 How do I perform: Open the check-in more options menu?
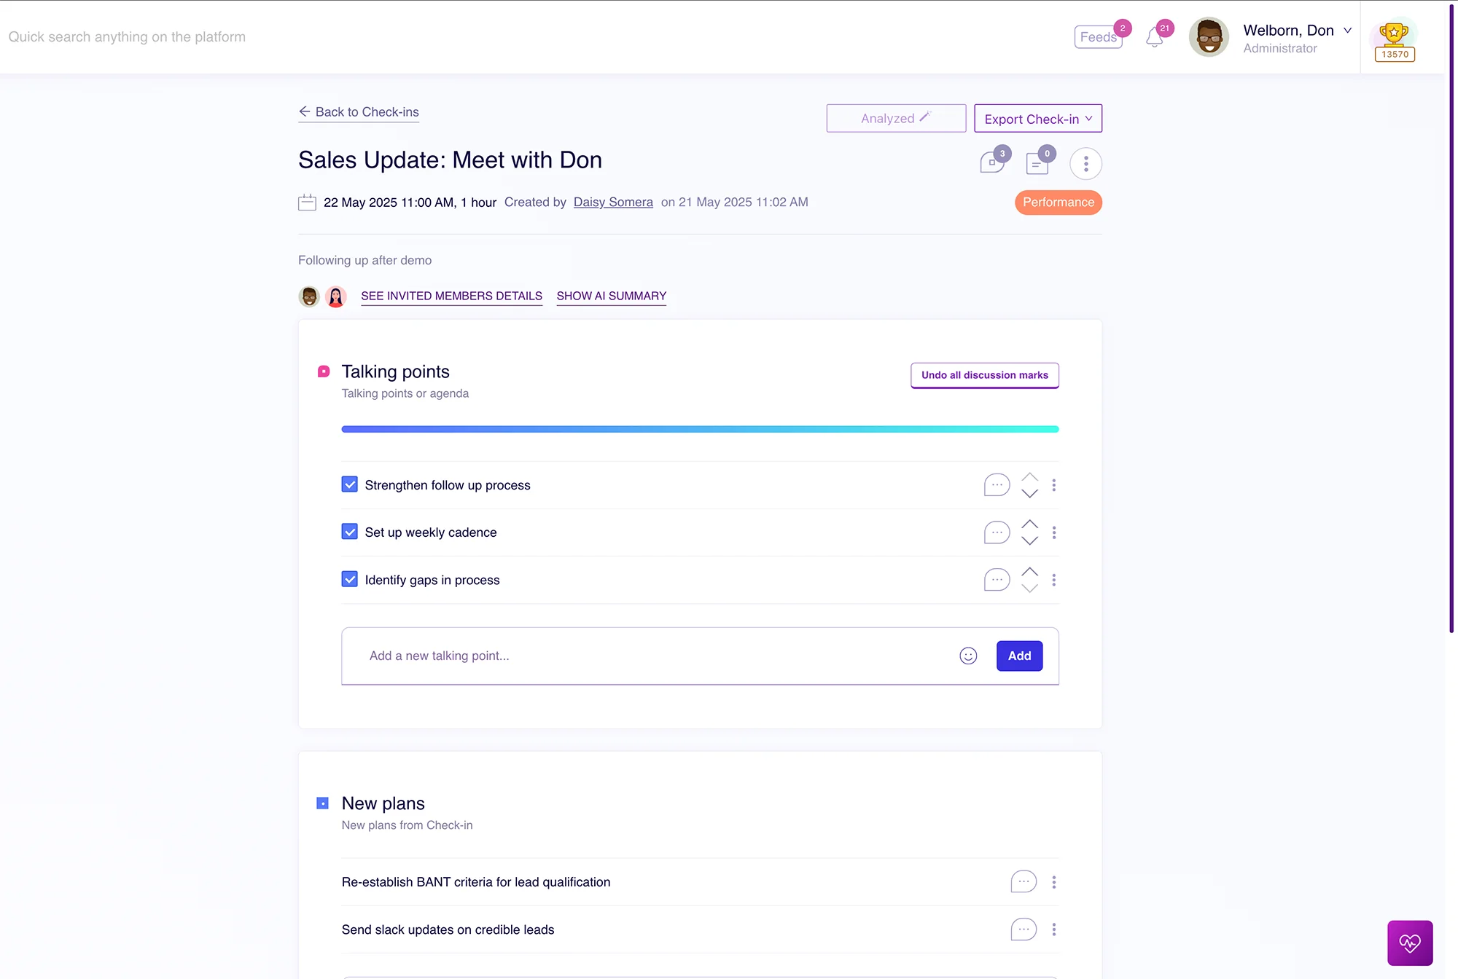coord(1085,163)
